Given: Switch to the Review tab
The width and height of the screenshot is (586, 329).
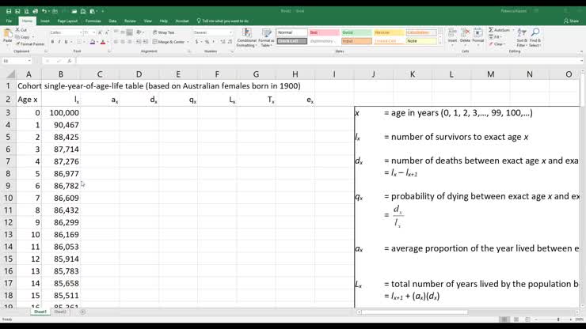Looking at the screenshot, I should (130, 21).
